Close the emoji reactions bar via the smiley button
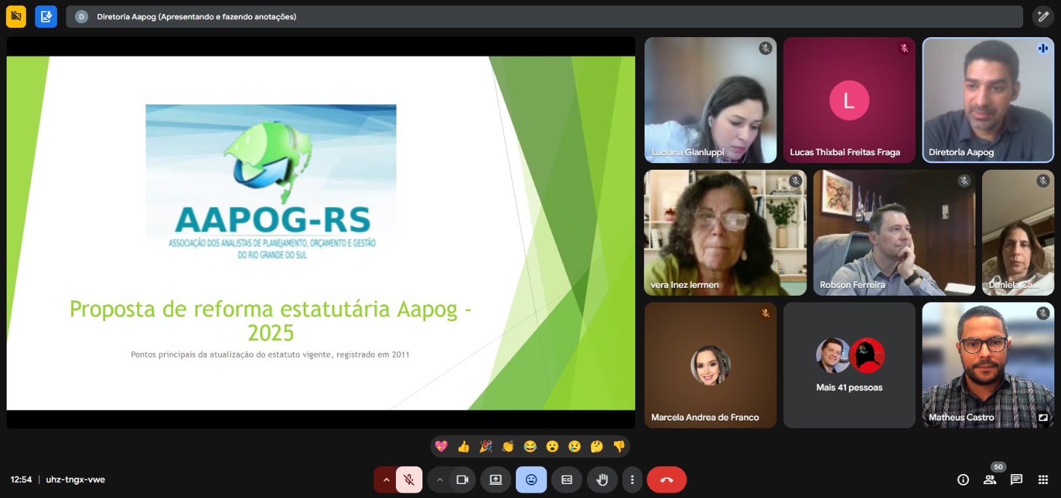Image resolution: width=1061 pixels, height=498 pixels. point(531,479)
